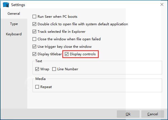The image size is (168, 120).
Task: Toggle Double click to open file option
Action: (x=34, y=24)
